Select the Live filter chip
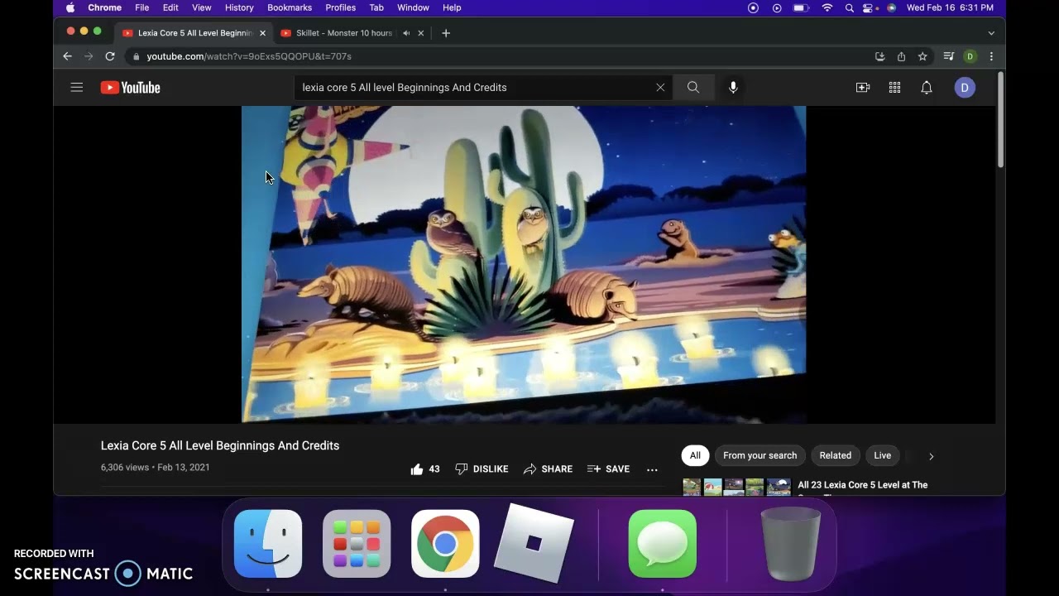 [883, 455]
